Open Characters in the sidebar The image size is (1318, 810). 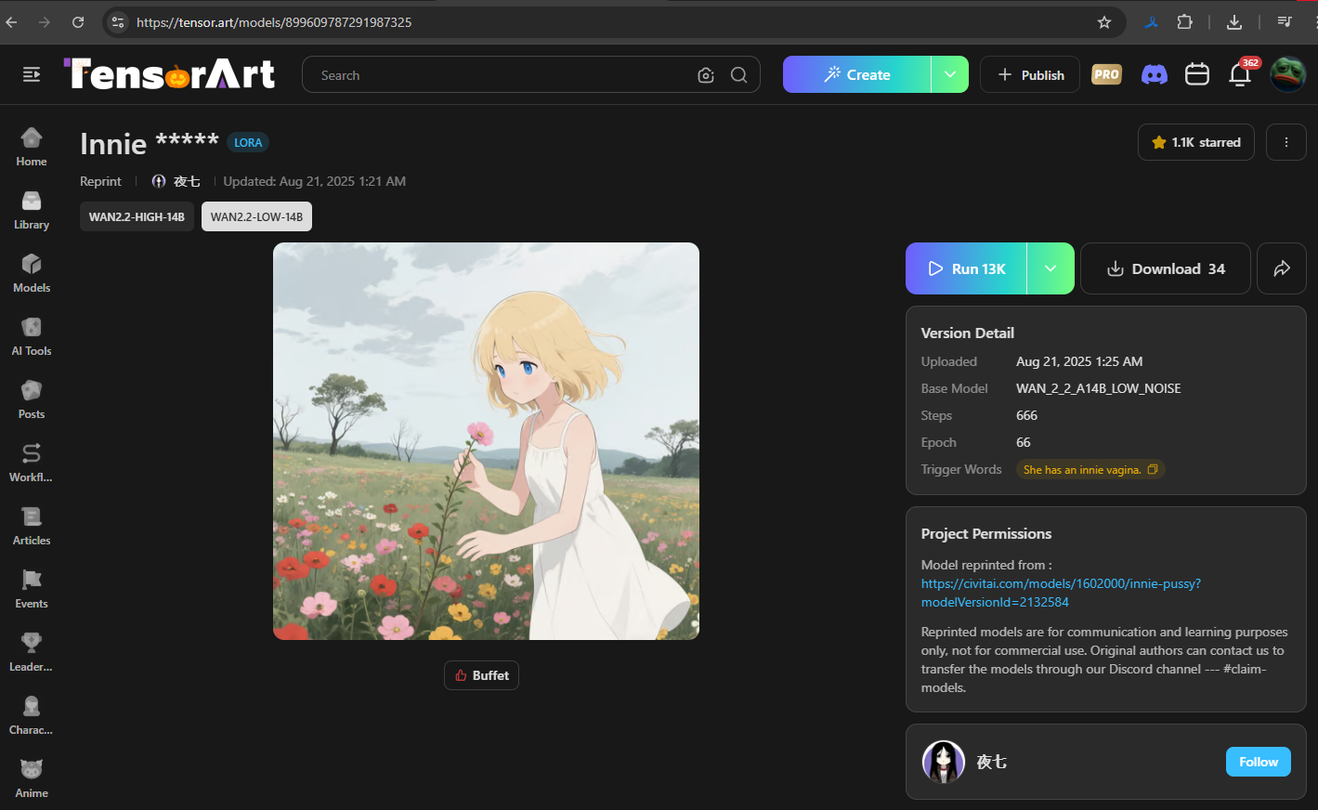(x=32, y=715)
